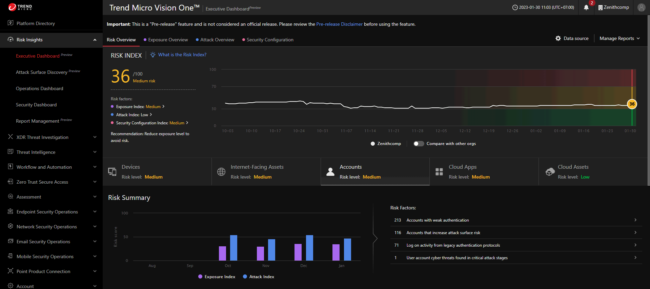The height and width of the screenshot is (289, 650).
Task: Select the Risk Overview tab
Action: tap(121, 40)
